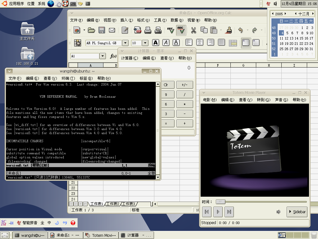Open the Paste options dropdown arrow

click(x=221, y=30)
